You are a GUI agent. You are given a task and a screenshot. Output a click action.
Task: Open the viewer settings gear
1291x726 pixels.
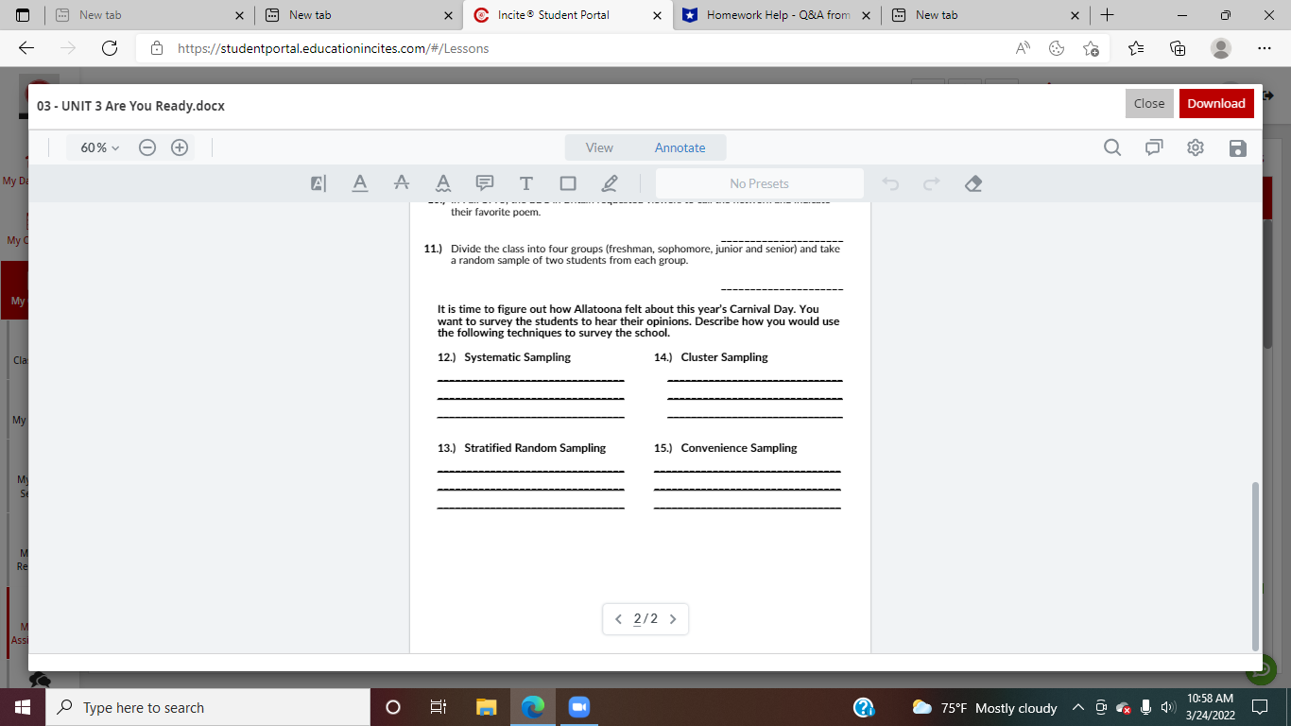(1196, 147)
